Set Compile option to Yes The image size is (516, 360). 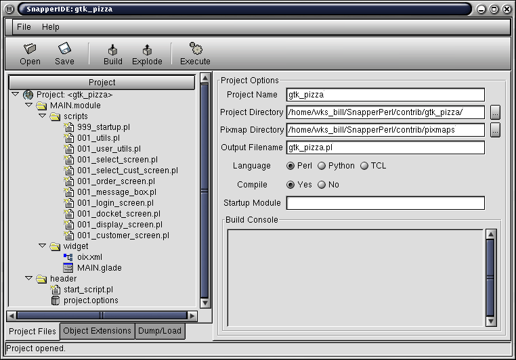point(291,185)
